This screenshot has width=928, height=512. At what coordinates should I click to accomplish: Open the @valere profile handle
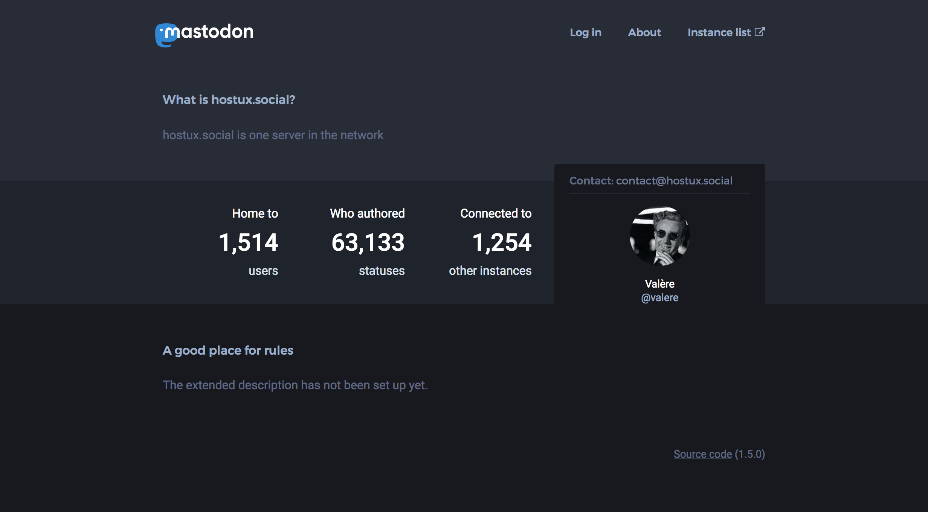pos(659,298)
